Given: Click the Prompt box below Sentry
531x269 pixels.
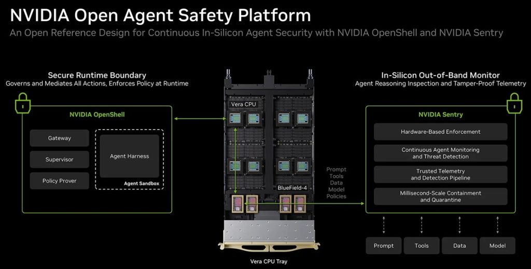Looking at the screenshot, I should [x=384, y=246].
